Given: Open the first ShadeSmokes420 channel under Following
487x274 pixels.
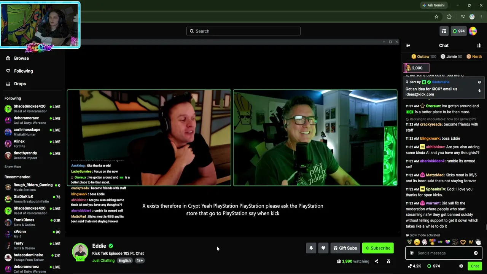Looking at the screenshot, I should 32,109.
